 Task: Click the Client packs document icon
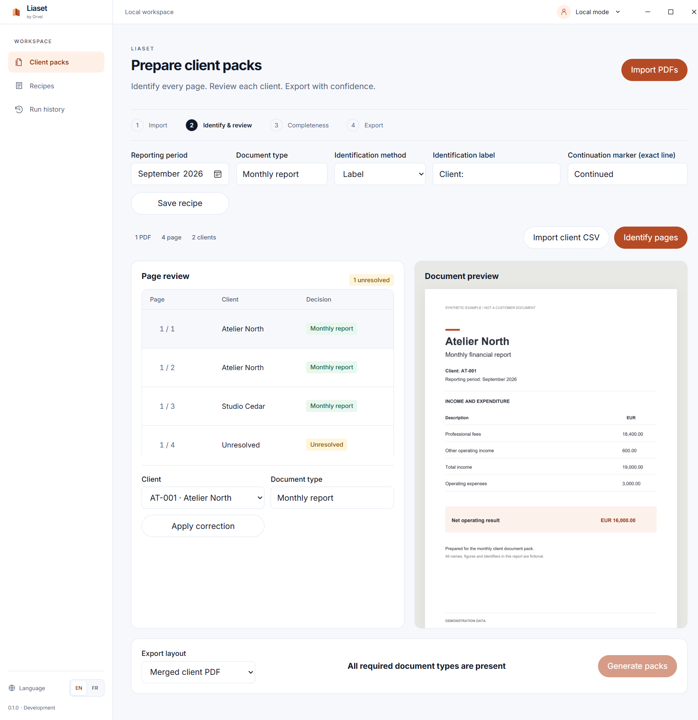[x=19, y=62]
